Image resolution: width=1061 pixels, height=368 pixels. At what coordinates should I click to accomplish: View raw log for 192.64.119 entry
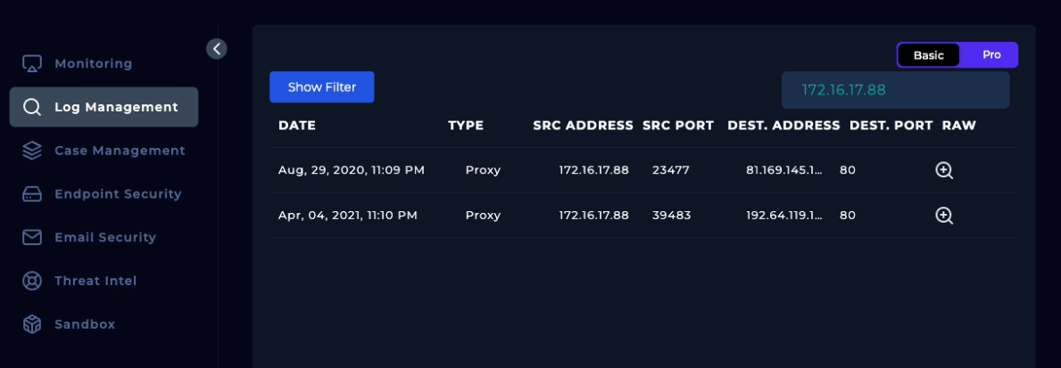944,216
